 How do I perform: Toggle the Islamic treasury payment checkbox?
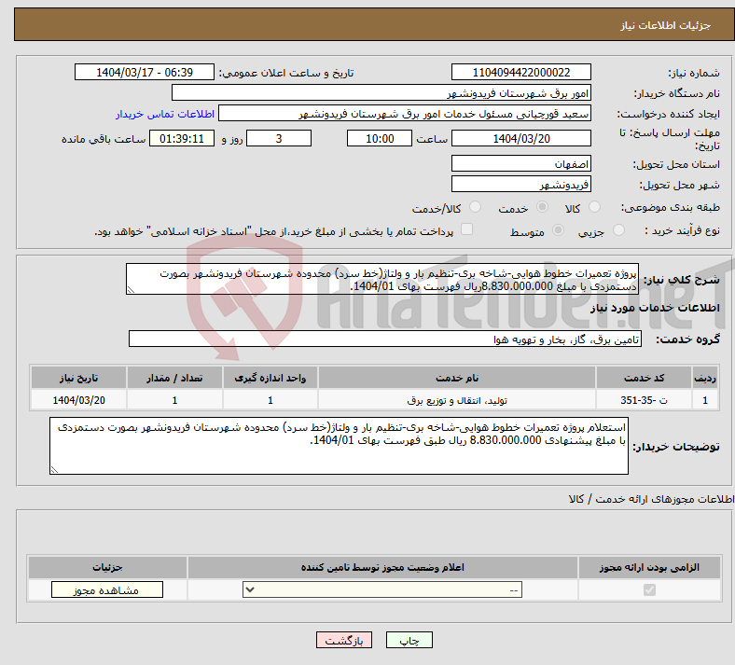click(x=467, y=229)
